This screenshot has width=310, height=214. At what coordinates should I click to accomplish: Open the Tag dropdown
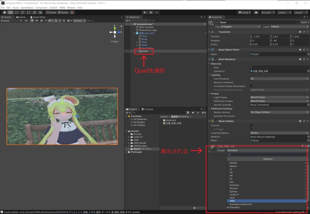pos(241,27)
